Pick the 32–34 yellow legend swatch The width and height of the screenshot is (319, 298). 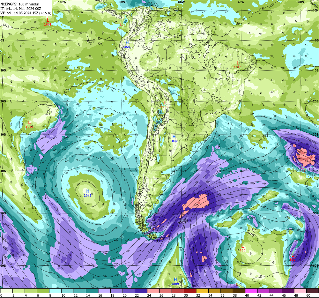[202, 290]
